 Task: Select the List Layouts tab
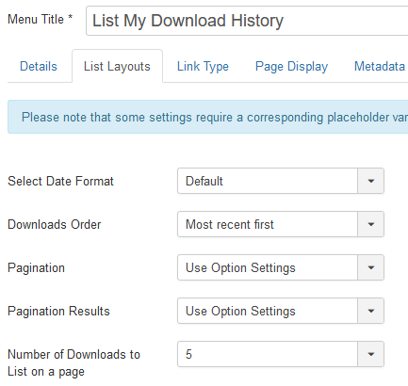[117, 67]
